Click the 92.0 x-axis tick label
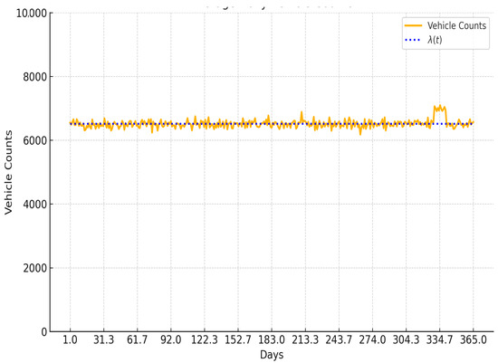 (x=170, y=340)
